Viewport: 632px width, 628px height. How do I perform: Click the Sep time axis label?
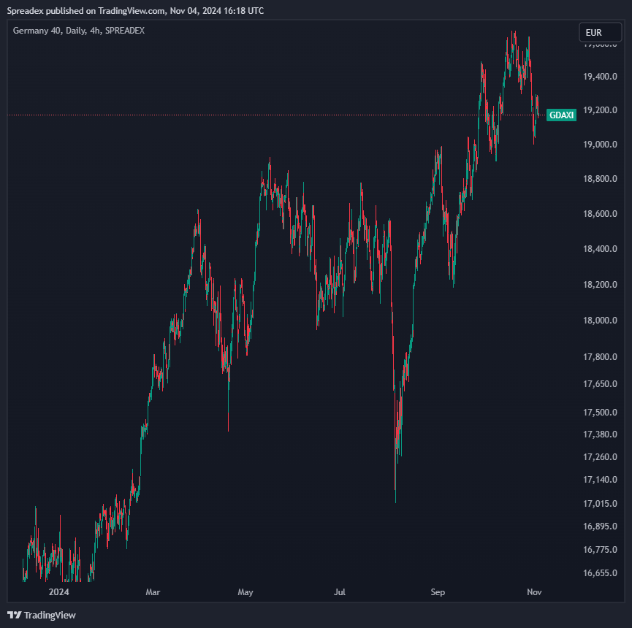pos(438,591)
